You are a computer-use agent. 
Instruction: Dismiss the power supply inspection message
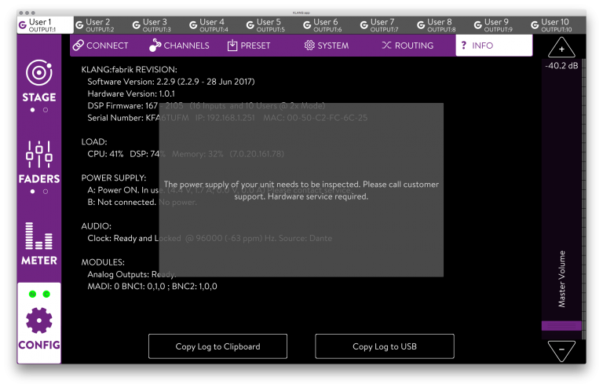[x=301, y=190]
